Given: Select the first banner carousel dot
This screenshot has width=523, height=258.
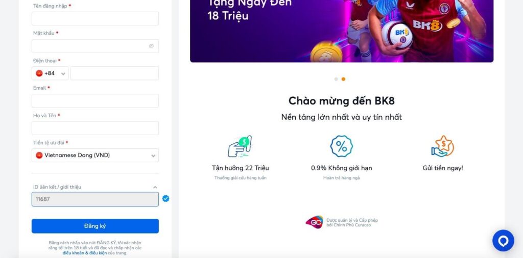Looking at the screenshot, I should [x=336, y=79].
